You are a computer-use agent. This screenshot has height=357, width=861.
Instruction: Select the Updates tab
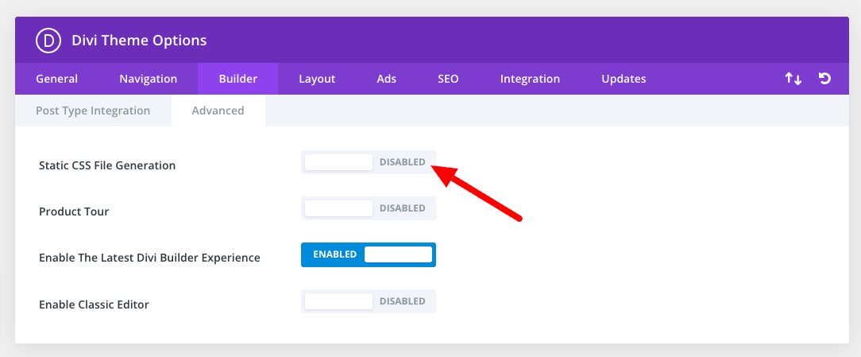tap(624, 79)
